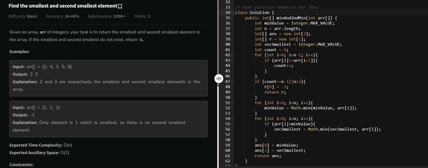Viewport: 428px width, 168px height.
Task: Fold the minAnd2ndMin method at line 35
Action: 232,18
